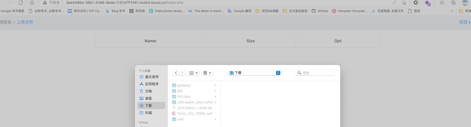Image resolution: width=471 pixels, height=127 pixels.
Task: Click forward arrow in file dialog
Action: click(x=182, y=73)
